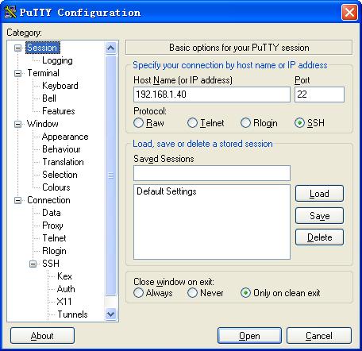Click the category tree scroll up arrow

point(110,48)
